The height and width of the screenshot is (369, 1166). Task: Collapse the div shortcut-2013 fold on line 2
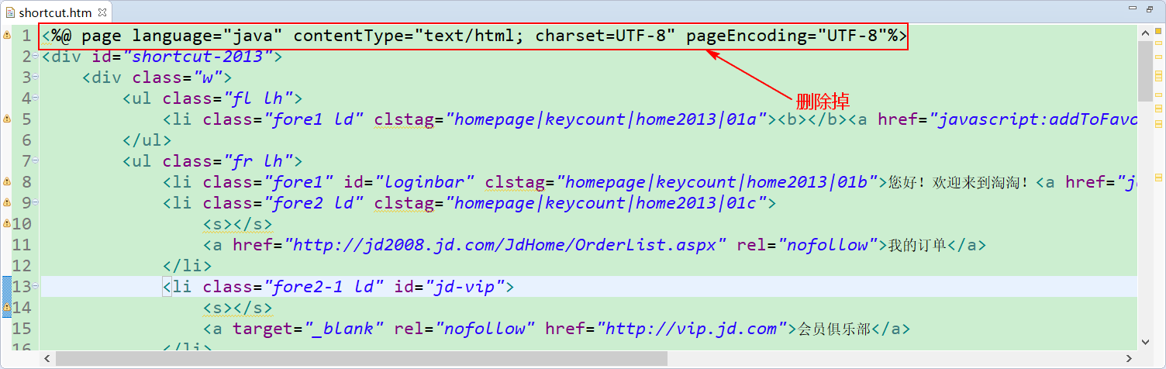[x=36, y=56]
